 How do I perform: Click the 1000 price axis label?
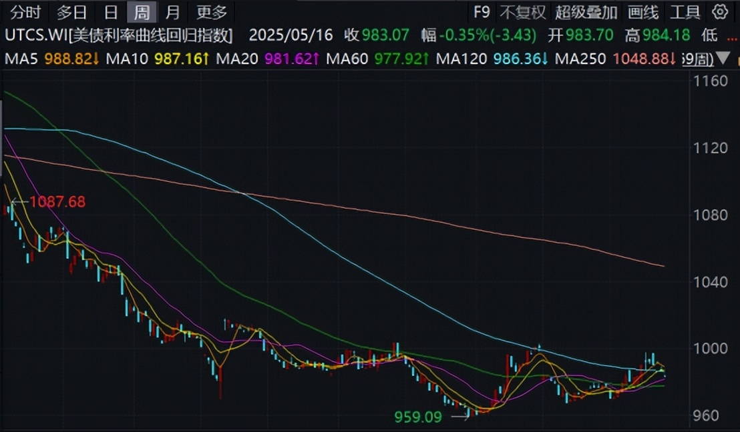point(710,349)
